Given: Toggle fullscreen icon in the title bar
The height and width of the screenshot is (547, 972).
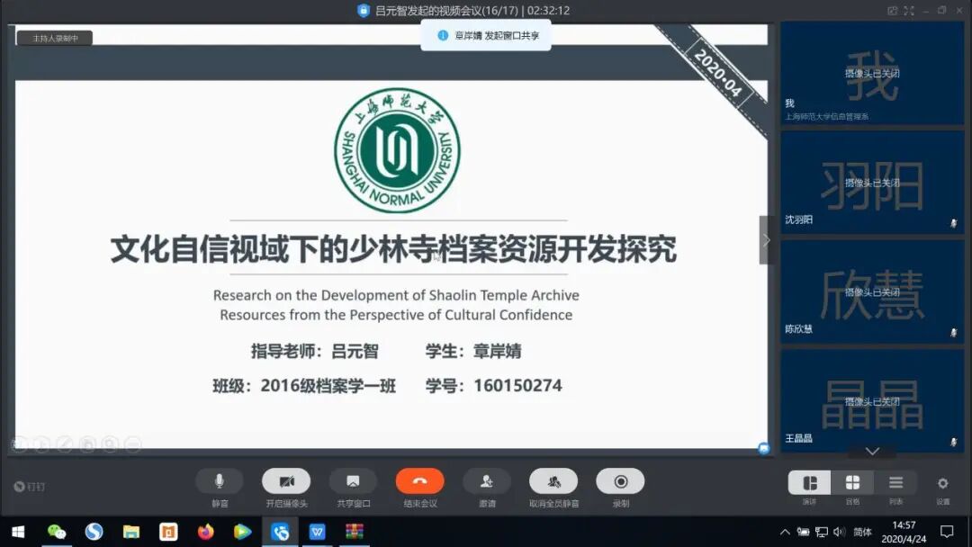Looking at the screenshot, I should point(909,11).
